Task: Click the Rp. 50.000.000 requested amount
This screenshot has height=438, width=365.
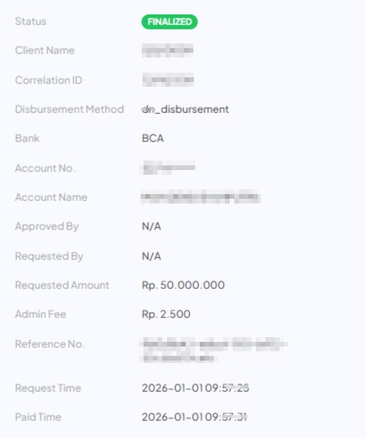Action: pyautogui.click(x=183, y=286)
